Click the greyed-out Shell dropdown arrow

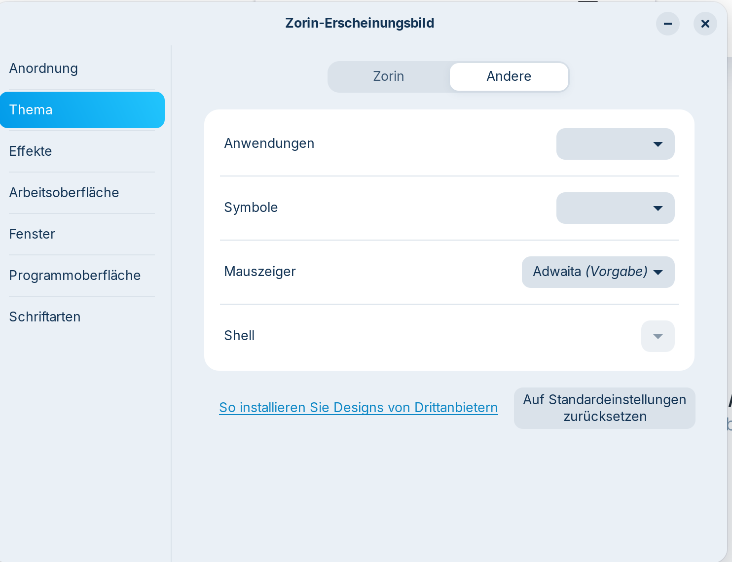(658, 336)
